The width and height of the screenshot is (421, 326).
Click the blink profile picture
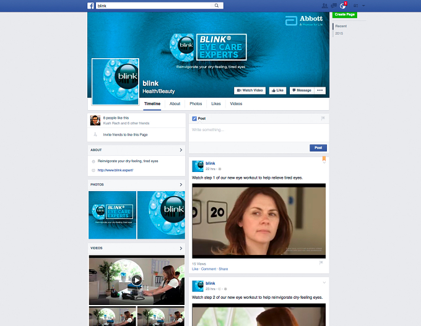click(115, 82)
